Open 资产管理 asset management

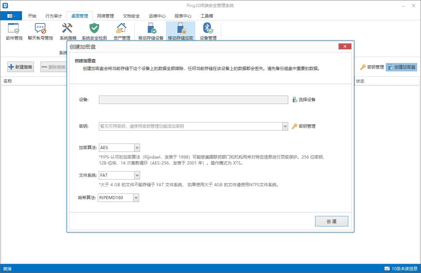pyautogui.click(x=122, y=31)
